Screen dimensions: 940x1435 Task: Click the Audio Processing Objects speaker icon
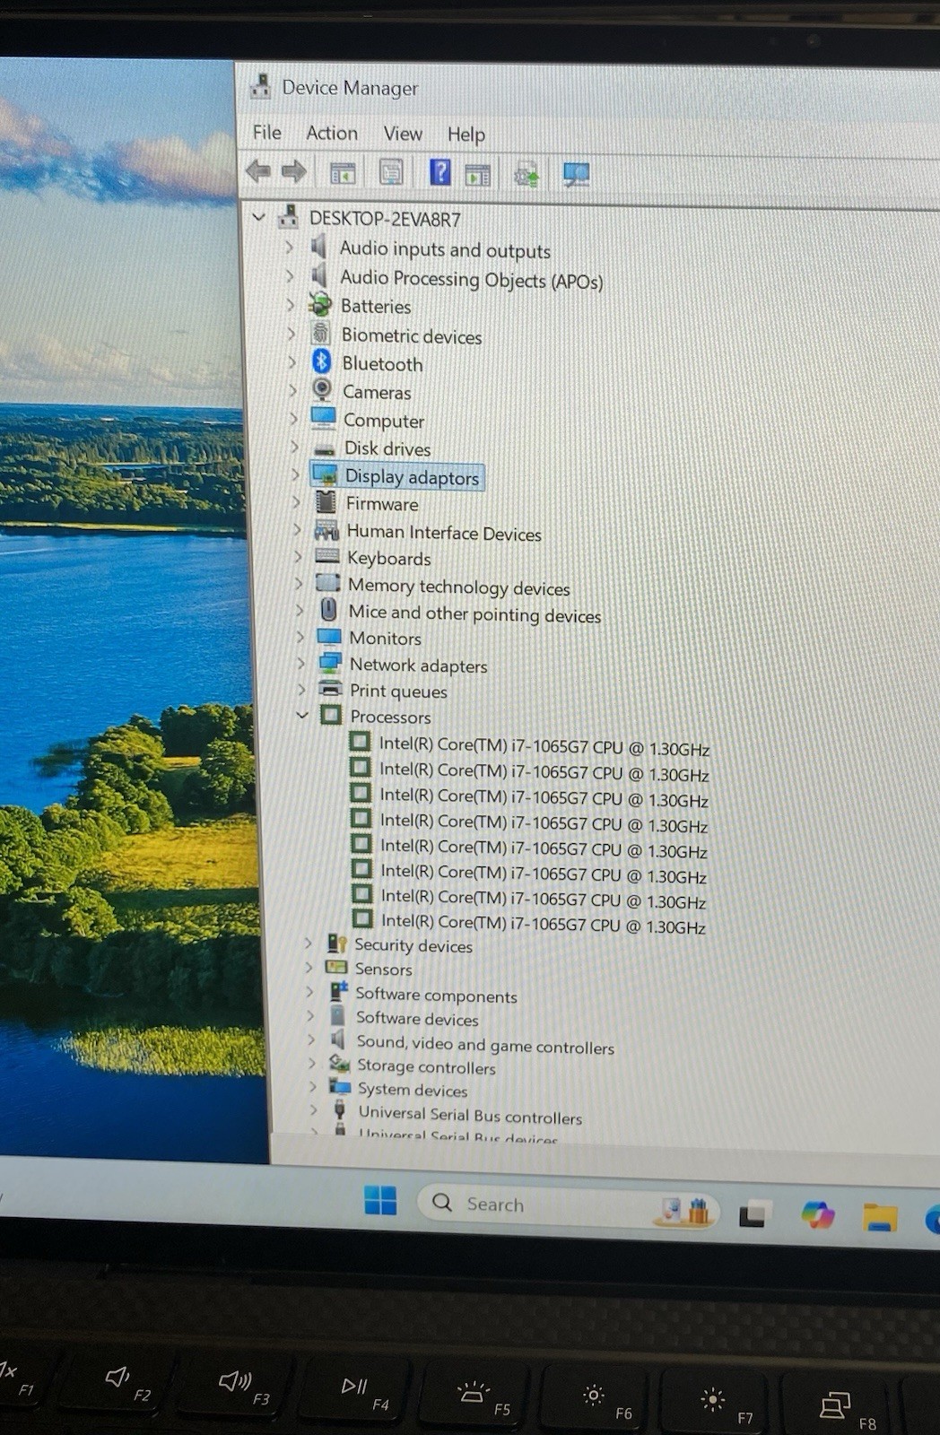[319, 275]
